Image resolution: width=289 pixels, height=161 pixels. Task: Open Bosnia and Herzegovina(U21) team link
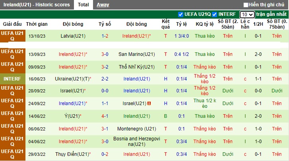pos(137,142)
